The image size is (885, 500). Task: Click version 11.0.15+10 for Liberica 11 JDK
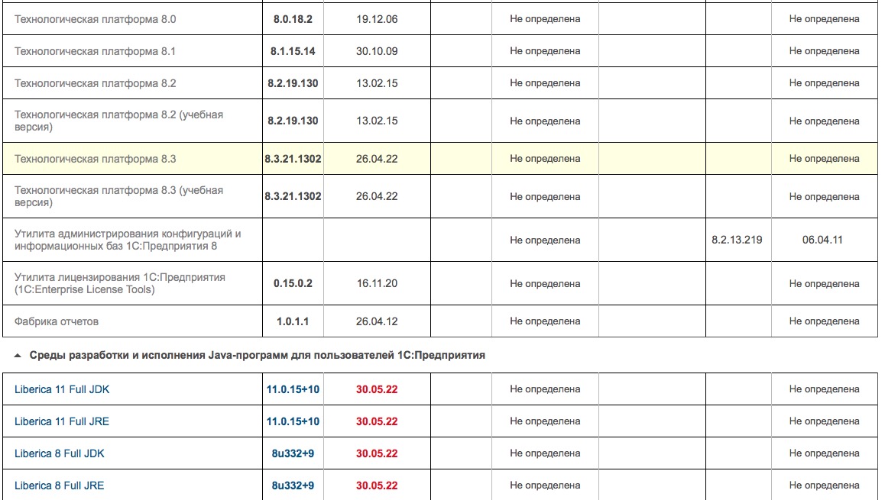(293, 389)
